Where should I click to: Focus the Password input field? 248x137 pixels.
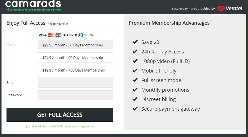pyautogui.click(x=75, y=95)
